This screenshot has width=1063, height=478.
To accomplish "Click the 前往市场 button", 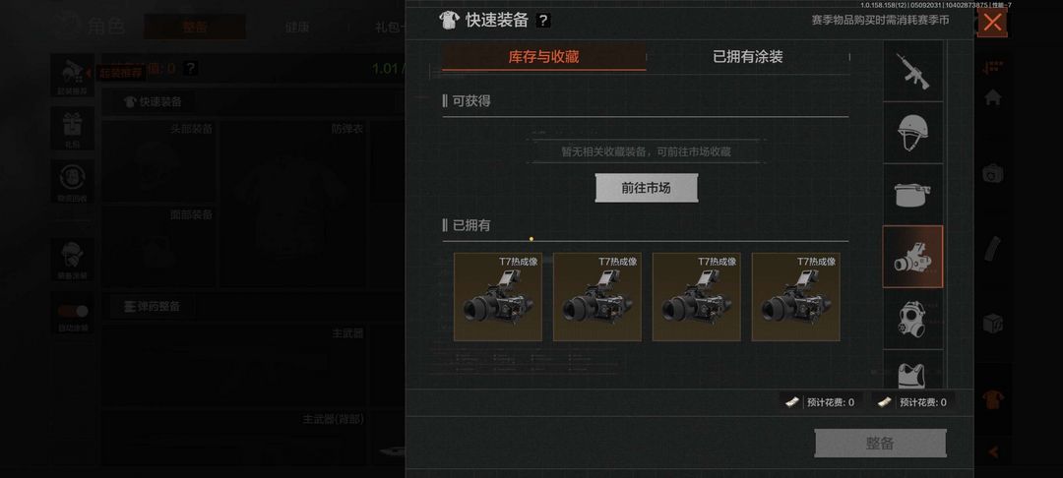I will pos(646,188).
